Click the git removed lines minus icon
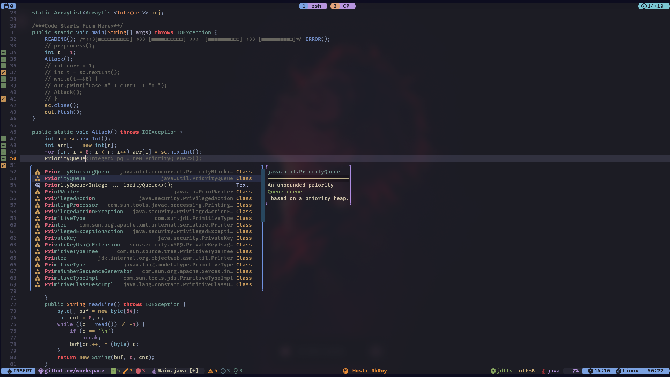This screenshot has width=670, height=377. pyautogui.click(x=138, y=371)
